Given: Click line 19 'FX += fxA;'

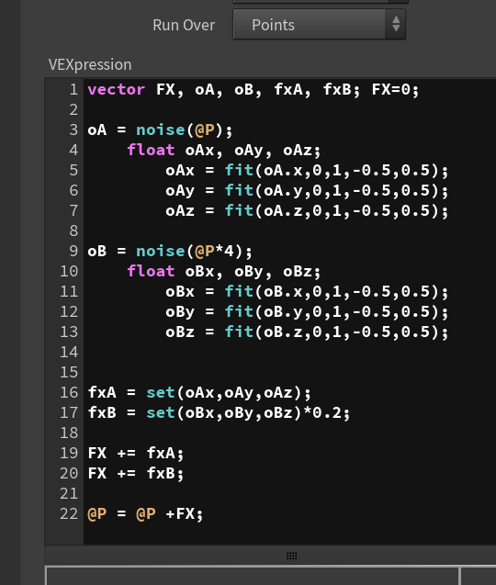Looking at the screenshot, I should [x=135, y=453].
